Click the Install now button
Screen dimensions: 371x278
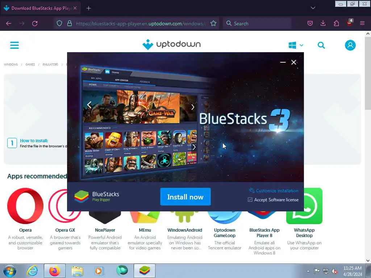coord(185,197)
